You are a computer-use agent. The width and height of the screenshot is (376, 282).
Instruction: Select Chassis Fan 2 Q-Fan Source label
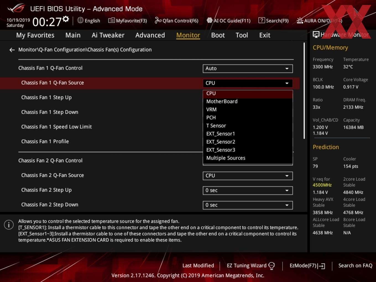[53, 175]
